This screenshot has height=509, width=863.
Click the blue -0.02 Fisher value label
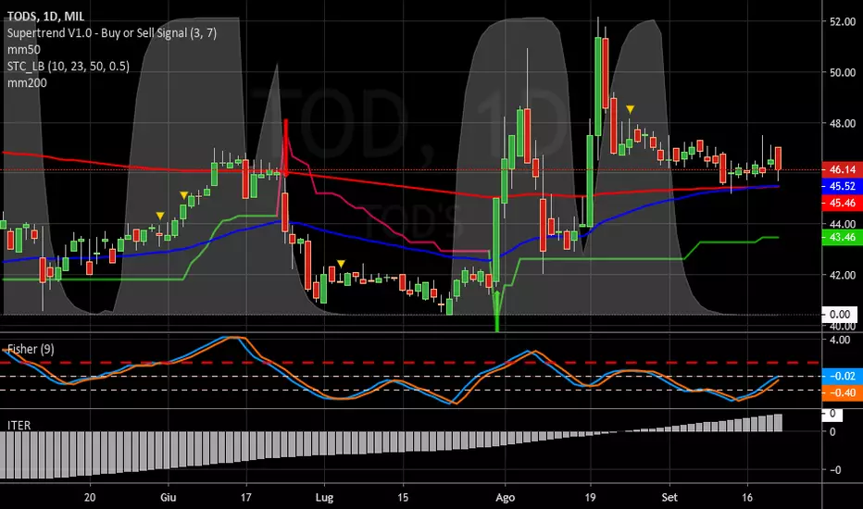(x=842, y=376)
